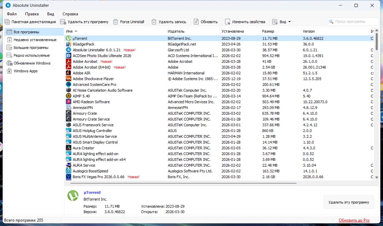The width and height of the screenshot is (383, 226).
Task: Click the µTorrent icon in the program list
Action: point(68,39)
